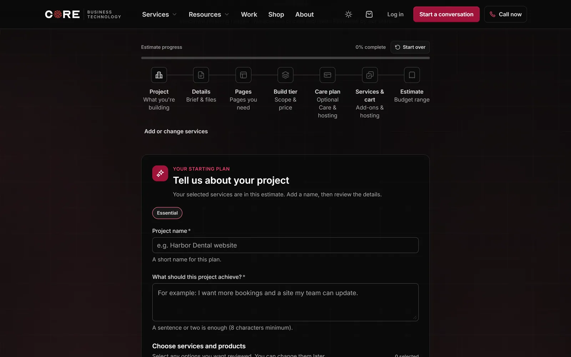Click the 0% complete text
This screenshot has height=357, width=571.
(x=370, y=47)
